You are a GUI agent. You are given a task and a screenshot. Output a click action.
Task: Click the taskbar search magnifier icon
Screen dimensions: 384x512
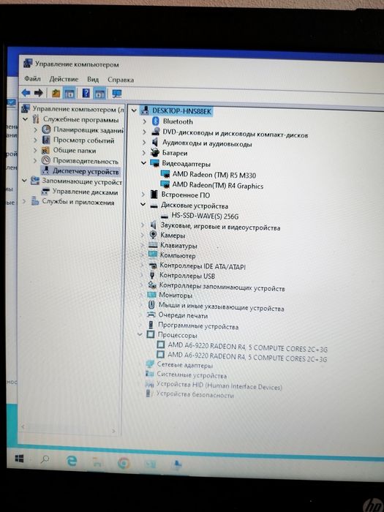(x=45, y=460)
